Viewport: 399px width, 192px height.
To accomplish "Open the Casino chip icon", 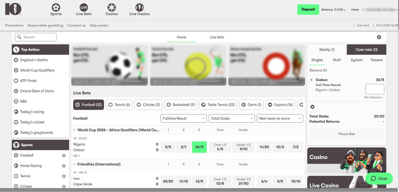I will [x=111, y=7].
